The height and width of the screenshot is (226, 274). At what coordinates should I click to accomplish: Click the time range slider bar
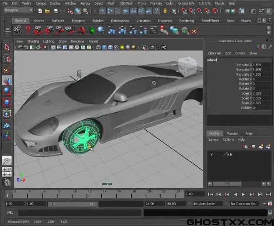coord(73,204)
